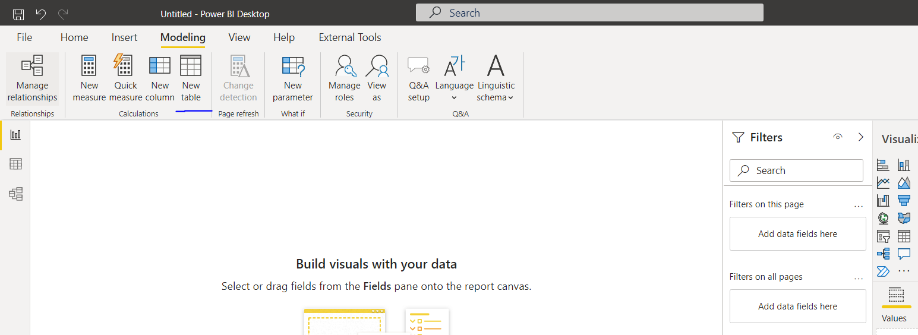Click the Filters pane Search field

(x=796, y=170)
